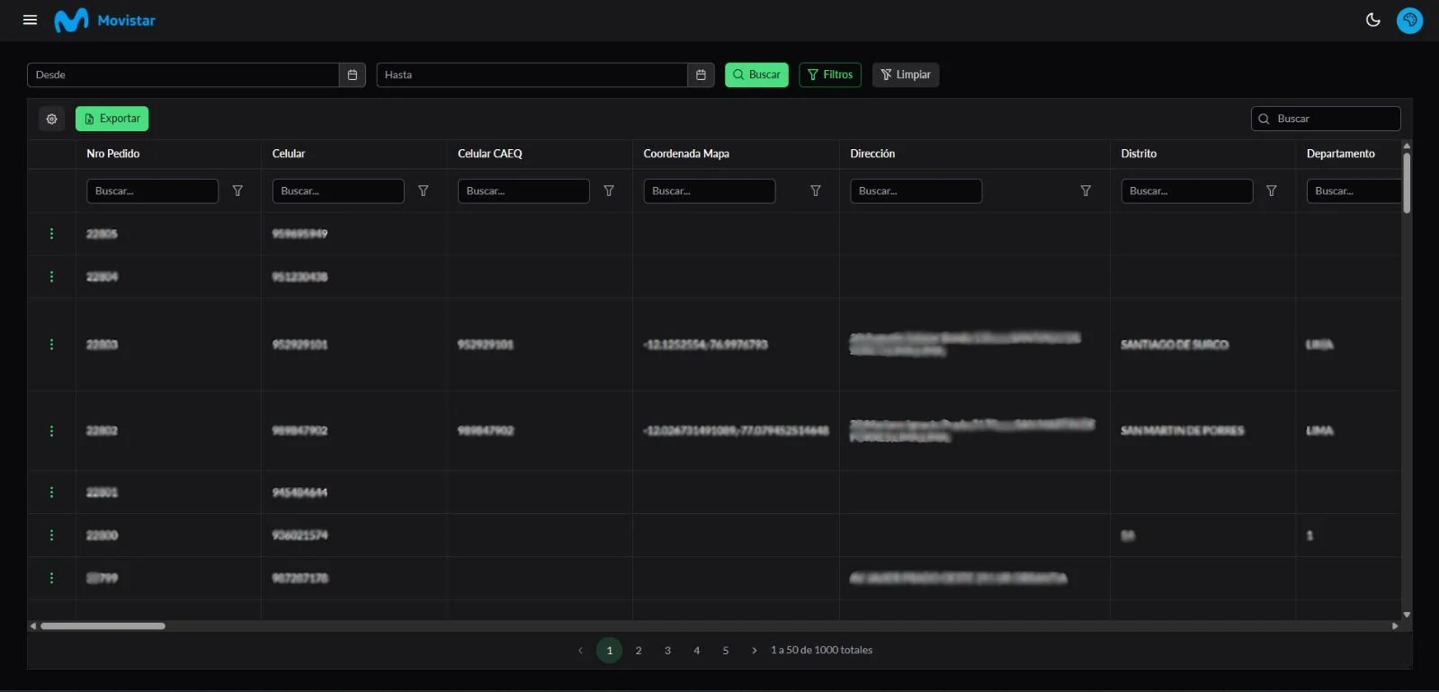Click the Coordenada Mapa filter search box
1439x692 pixels.
[710, 191]
